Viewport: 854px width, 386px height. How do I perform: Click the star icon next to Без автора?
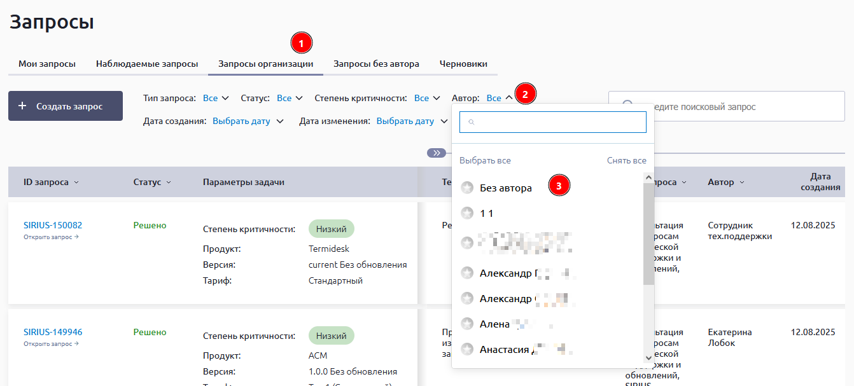[x=467, y=188]
